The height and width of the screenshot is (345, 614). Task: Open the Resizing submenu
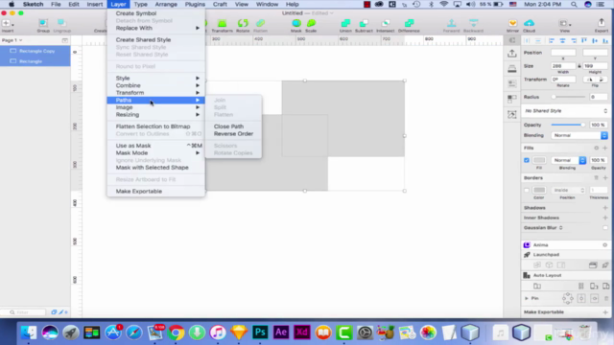point(155,115)
